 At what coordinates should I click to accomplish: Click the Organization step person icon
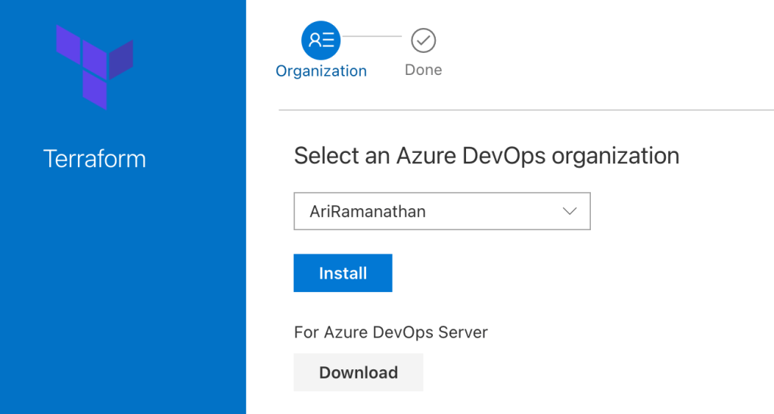(x=321, y=40)
